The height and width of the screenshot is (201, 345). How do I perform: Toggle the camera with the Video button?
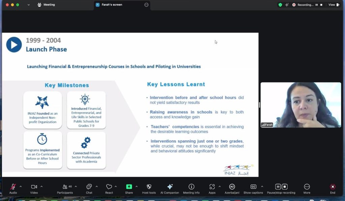click(x=34, y=187)
